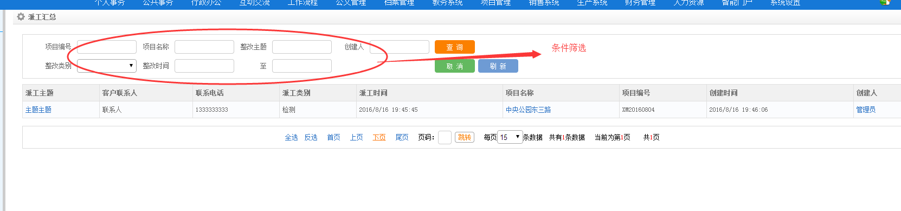Click the 跳转 button
The image size is (901, 211).
tap(465, 137)
